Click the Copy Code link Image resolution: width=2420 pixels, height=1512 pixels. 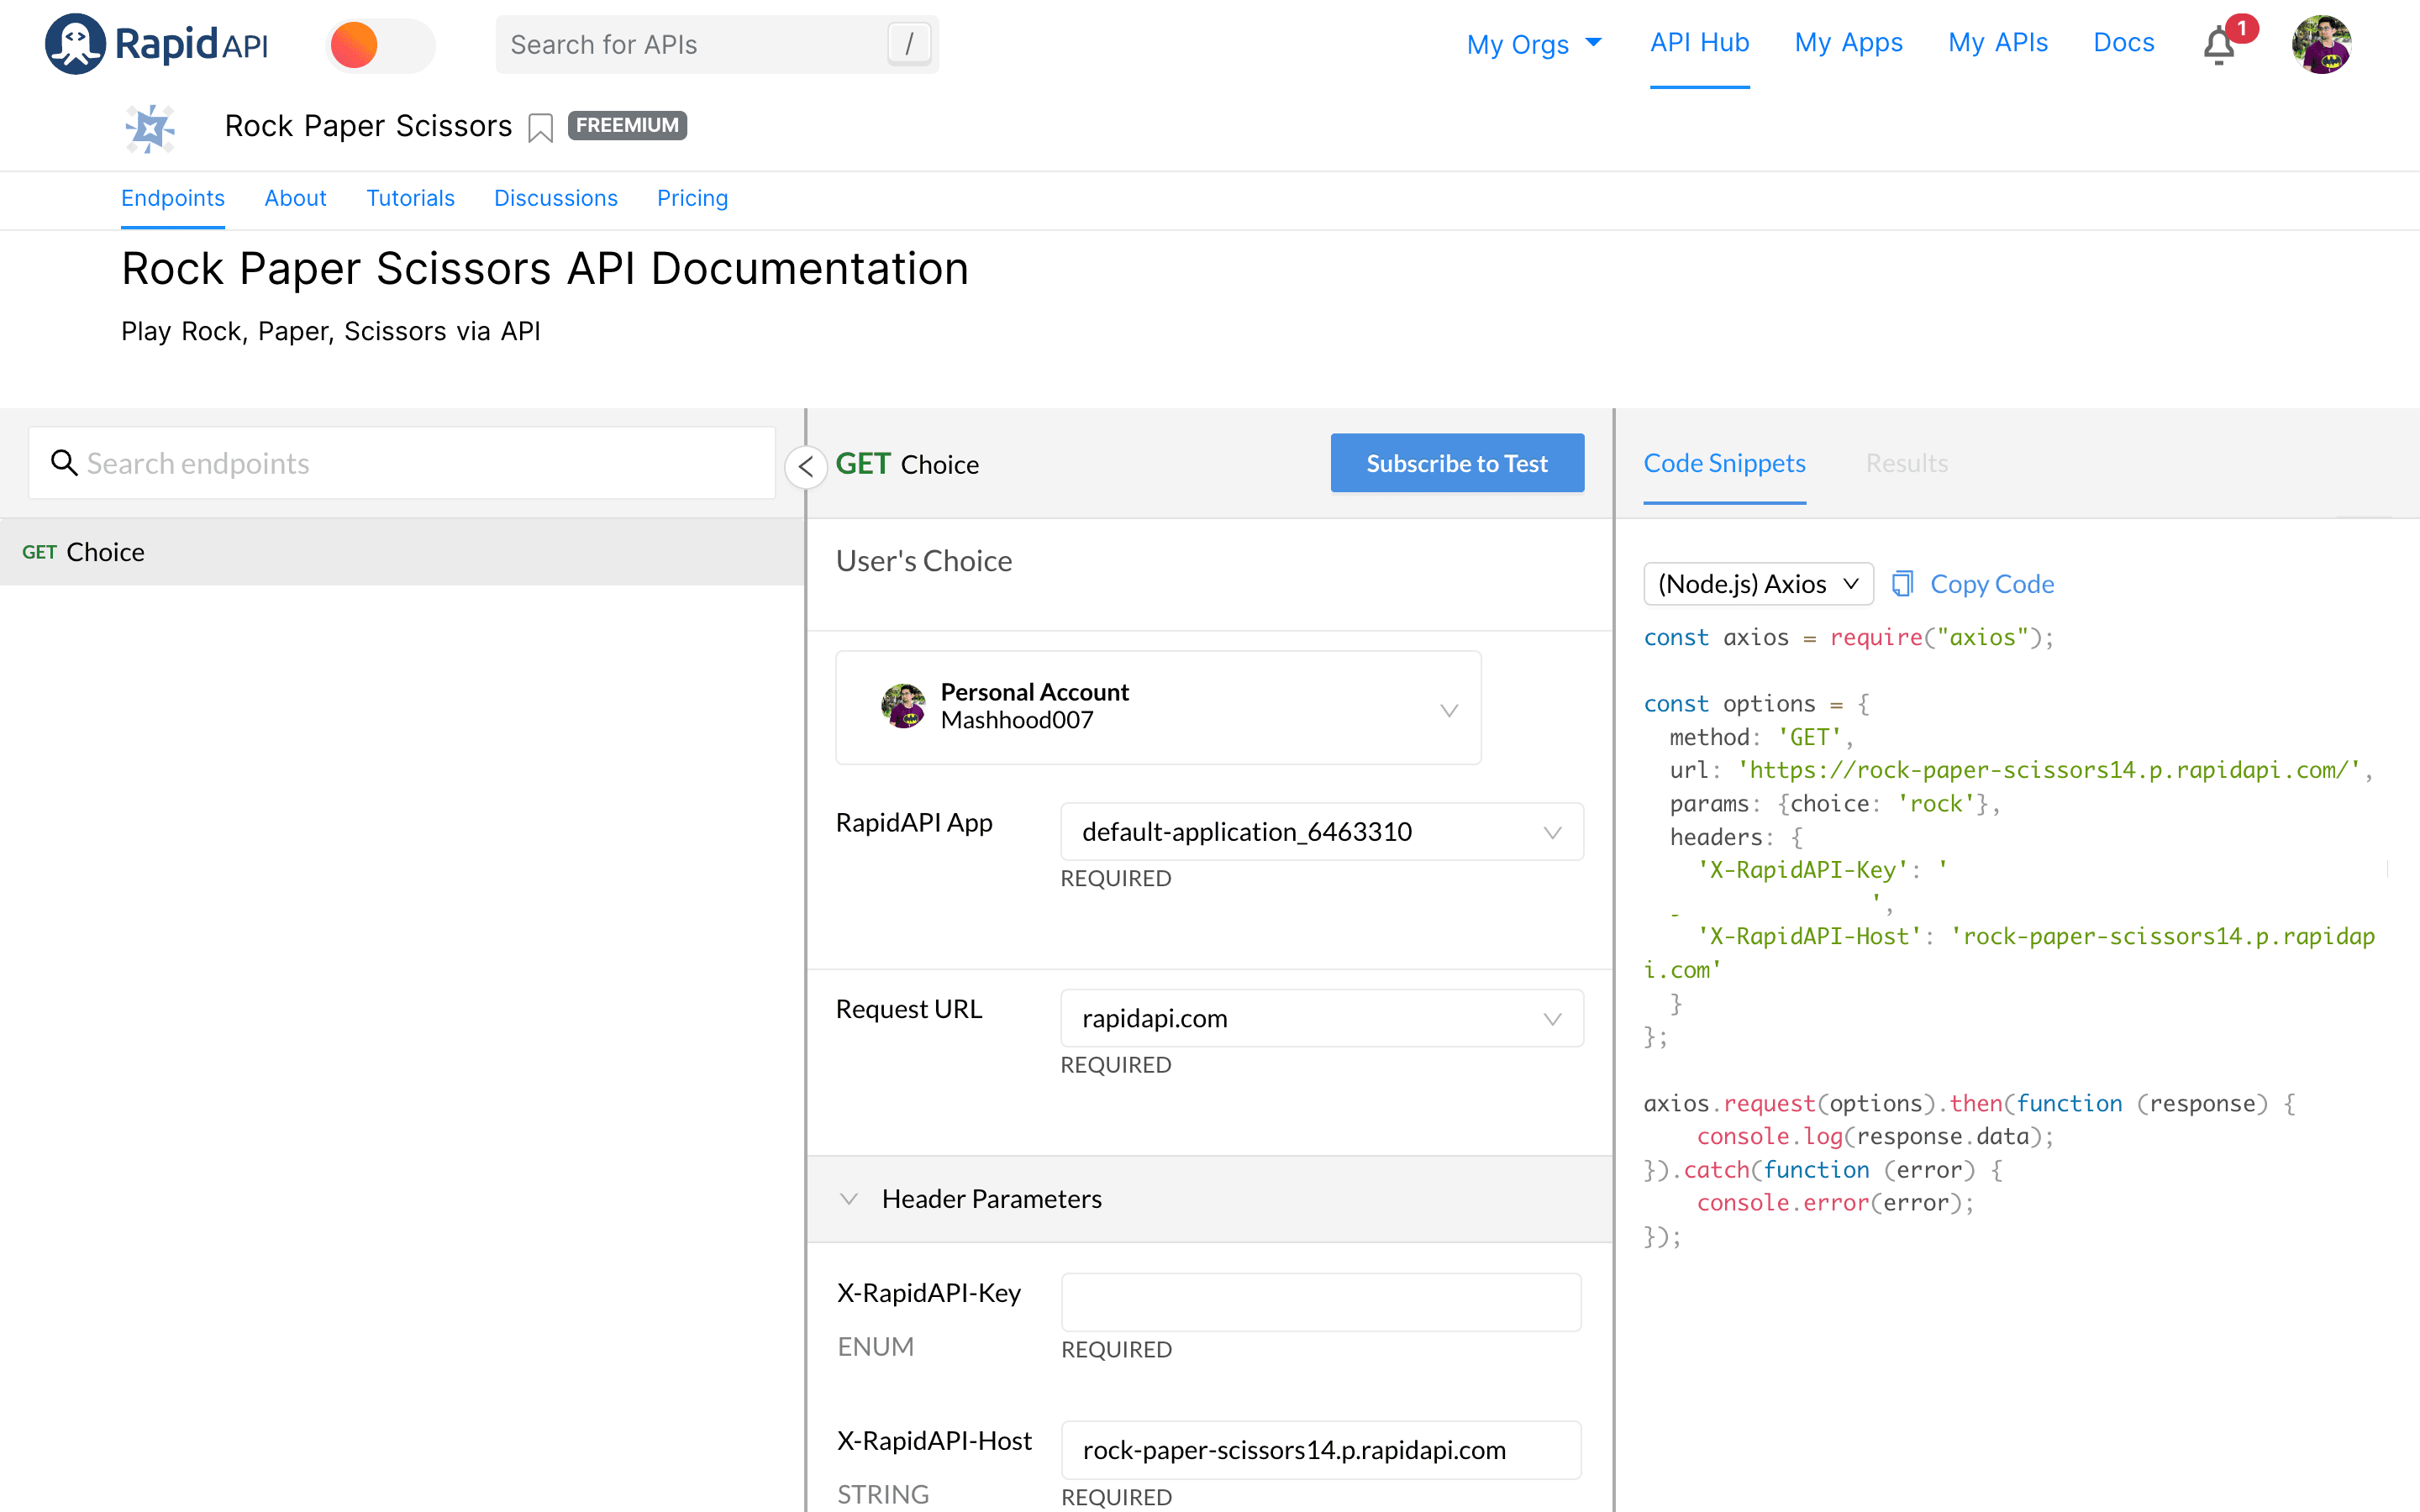point(1991,584)
